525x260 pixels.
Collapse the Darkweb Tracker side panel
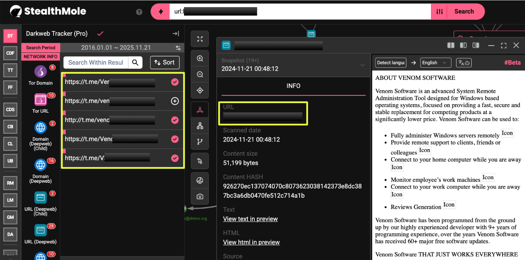coord(176,34)
